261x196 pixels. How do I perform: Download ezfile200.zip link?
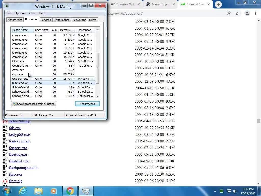pyautogui.click(x=19, y=121)
